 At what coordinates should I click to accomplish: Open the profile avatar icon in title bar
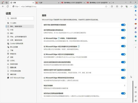2,2
